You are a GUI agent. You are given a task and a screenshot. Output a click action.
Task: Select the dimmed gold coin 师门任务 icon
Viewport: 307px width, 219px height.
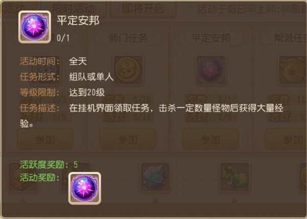[128, 70]
